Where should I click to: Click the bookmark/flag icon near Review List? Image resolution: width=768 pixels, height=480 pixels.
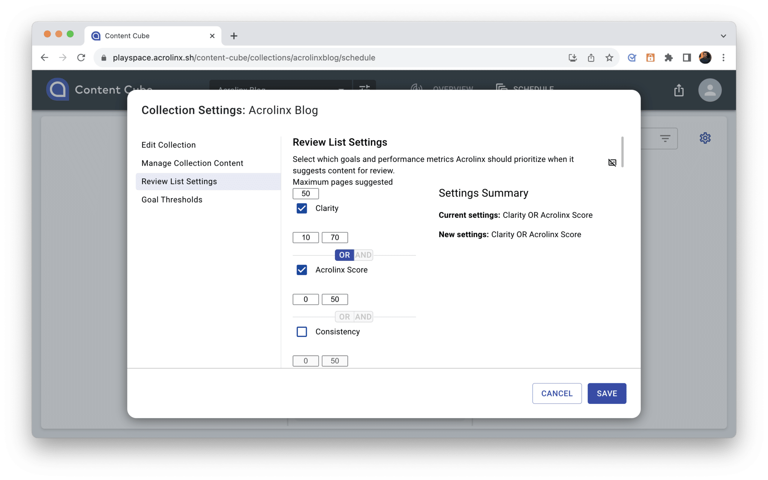(613, 163)
